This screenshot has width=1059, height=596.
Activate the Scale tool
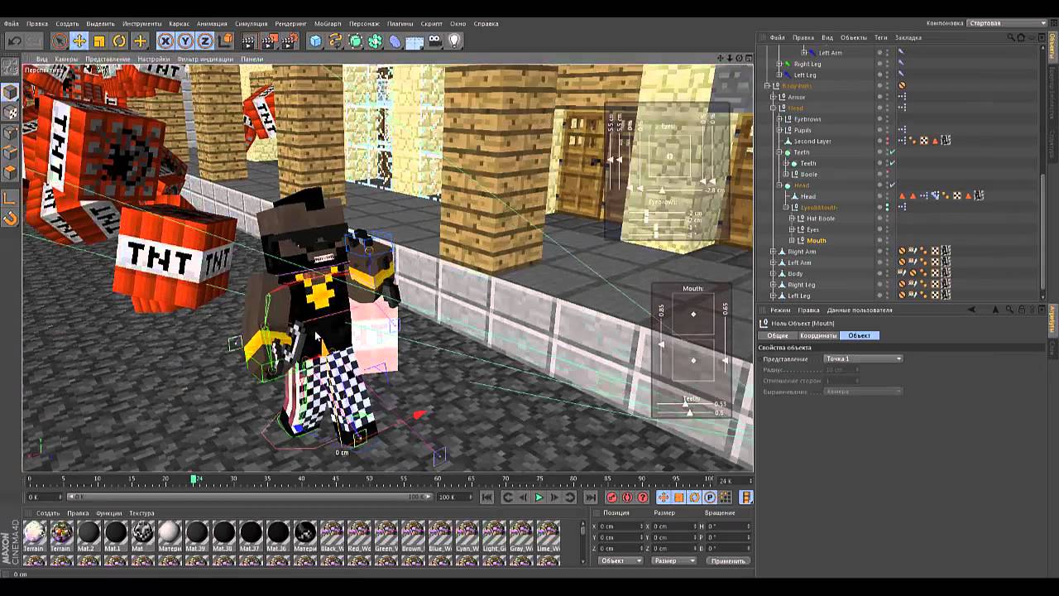99,41
